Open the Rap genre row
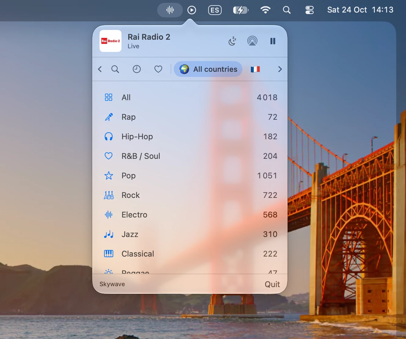The height and width of the screenshot is (339, 406). (190, 117)
